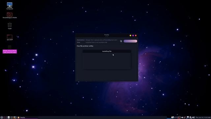Click the purple install button in the installer
The image size is (211, 119).
[131, 41]
